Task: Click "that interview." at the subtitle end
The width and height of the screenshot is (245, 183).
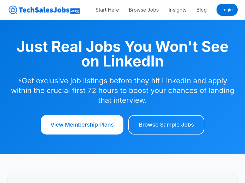Action: (123, 100)
